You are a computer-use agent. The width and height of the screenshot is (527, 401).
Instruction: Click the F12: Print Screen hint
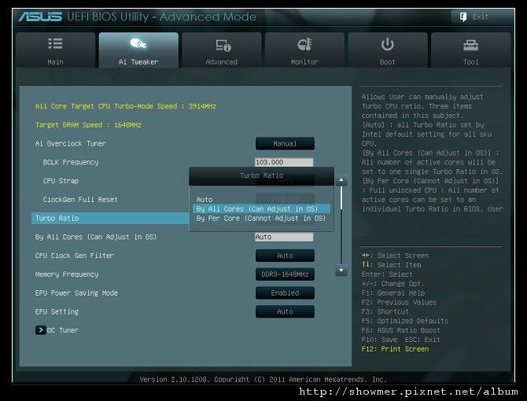coord(395,349)
